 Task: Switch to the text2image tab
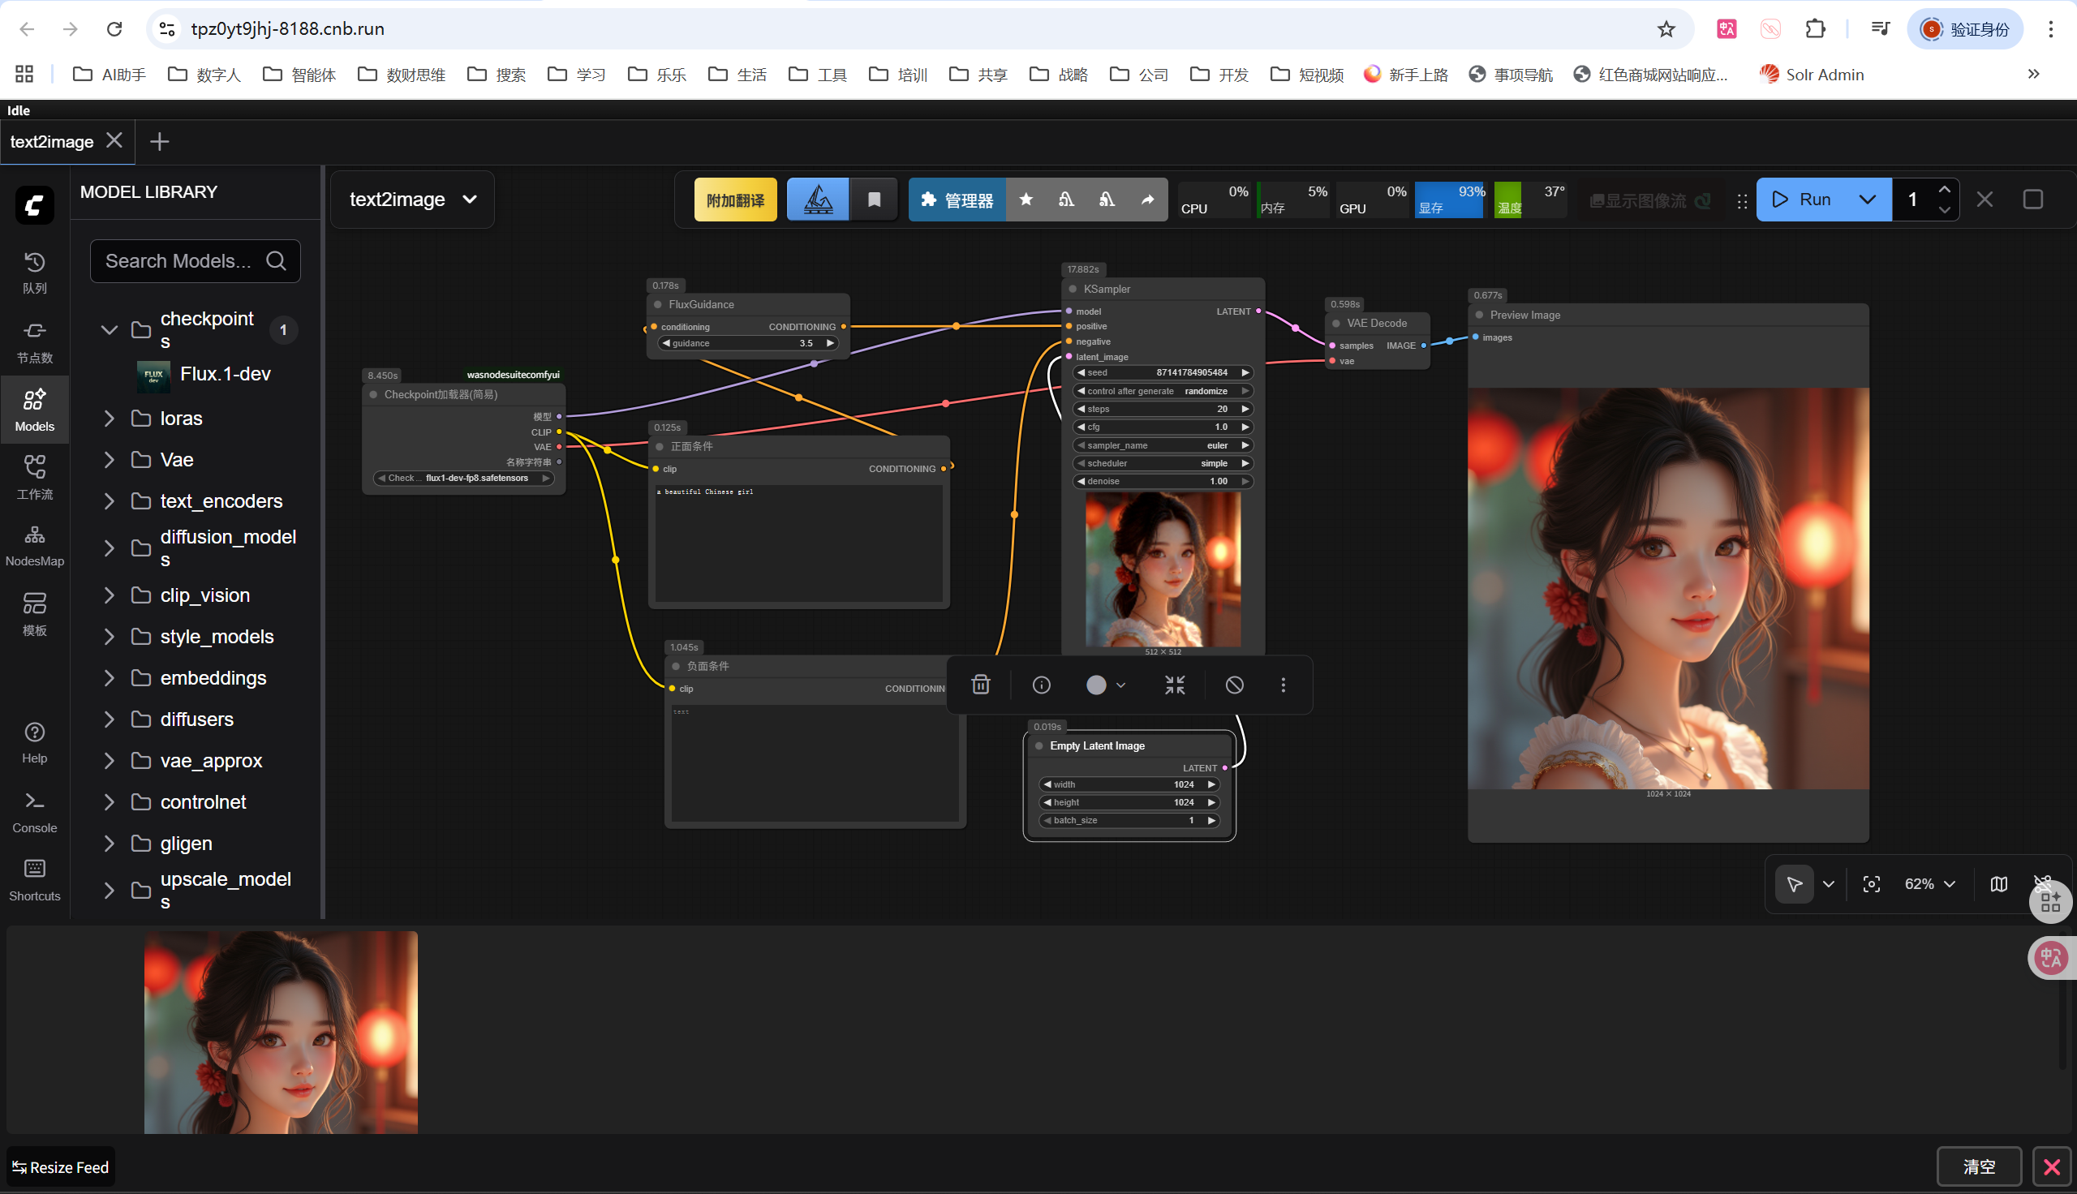pos(52,141)
